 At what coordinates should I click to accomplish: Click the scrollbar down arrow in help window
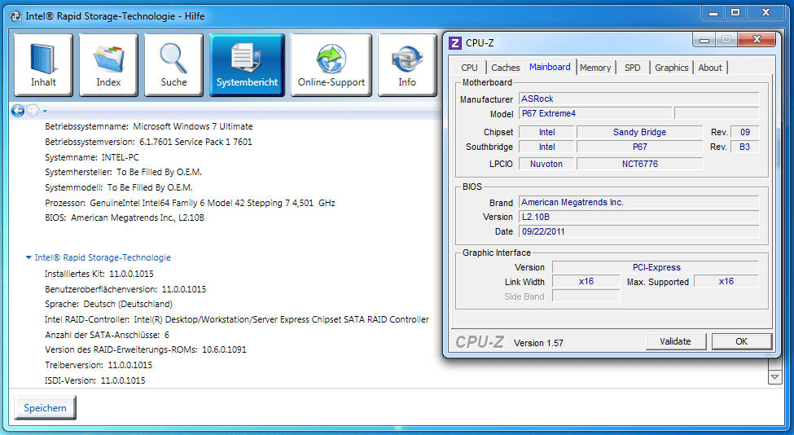(x=774, y=377)
